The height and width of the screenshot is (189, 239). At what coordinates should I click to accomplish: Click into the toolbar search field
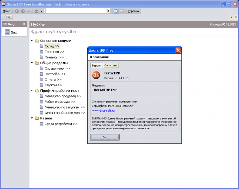[76, 11]
